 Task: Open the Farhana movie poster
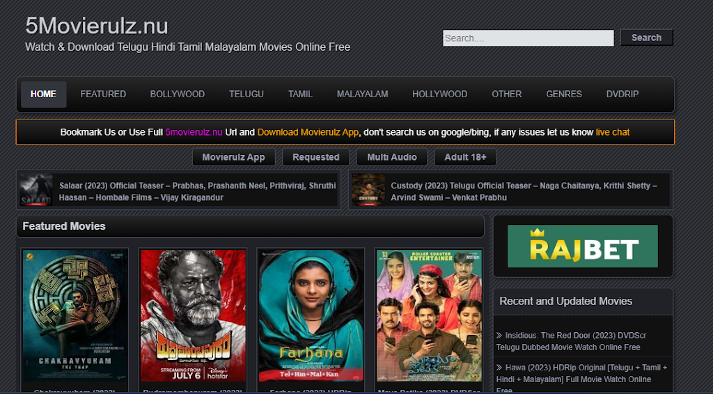[311, 315]
